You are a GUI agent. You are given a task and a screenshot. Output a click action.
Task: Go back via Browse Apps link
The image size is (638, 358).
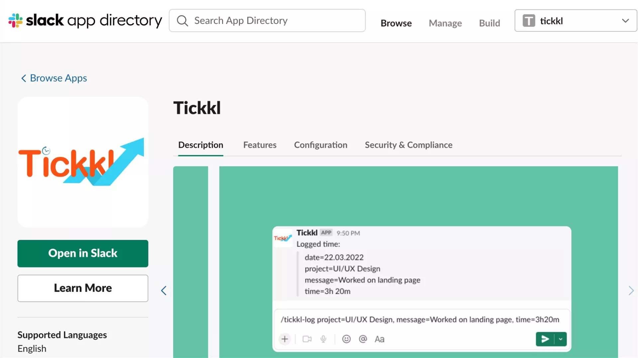point(54,78)
